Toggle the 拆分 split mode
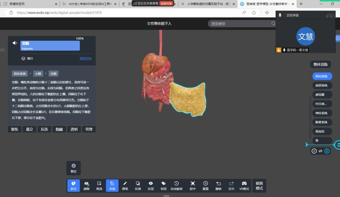 pyautogui.click(x=73, y=185)
